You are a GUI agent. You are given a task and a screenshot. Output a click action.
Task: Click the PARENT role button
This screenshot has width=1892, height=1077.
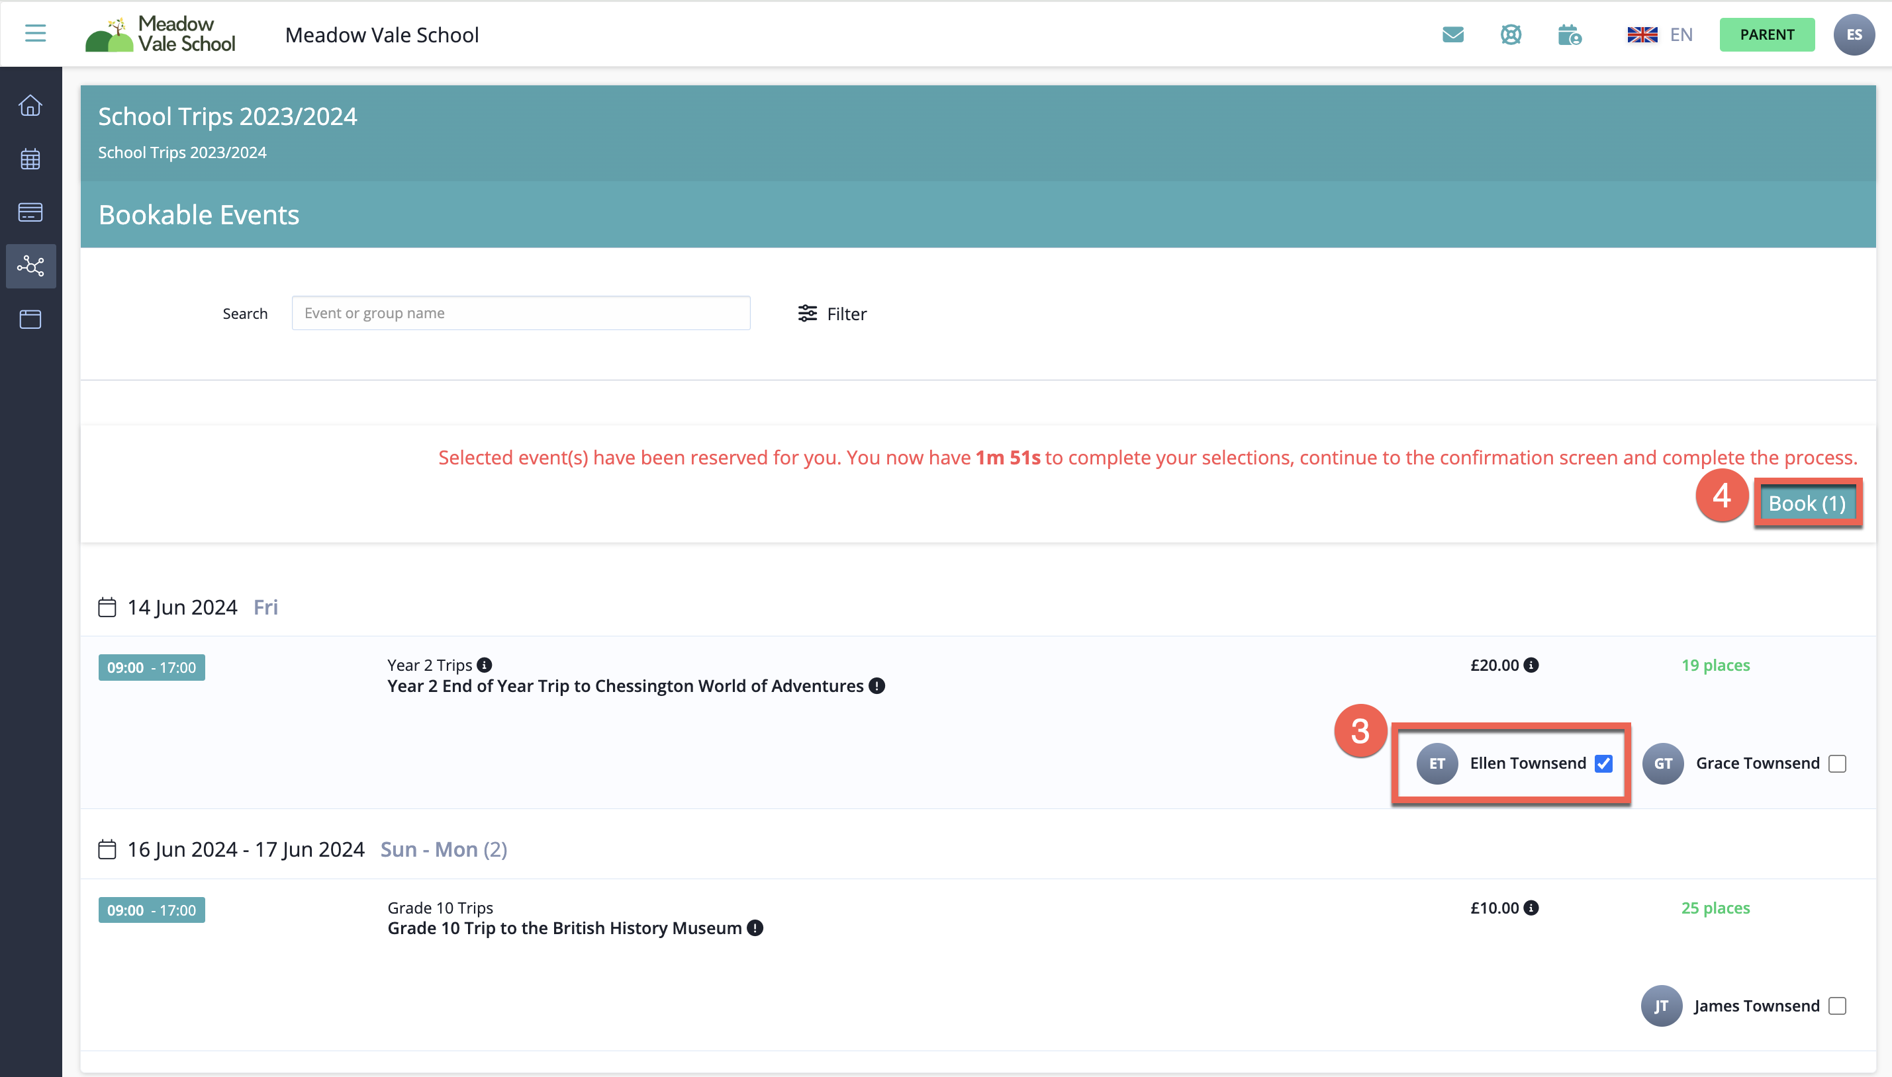1766,35
